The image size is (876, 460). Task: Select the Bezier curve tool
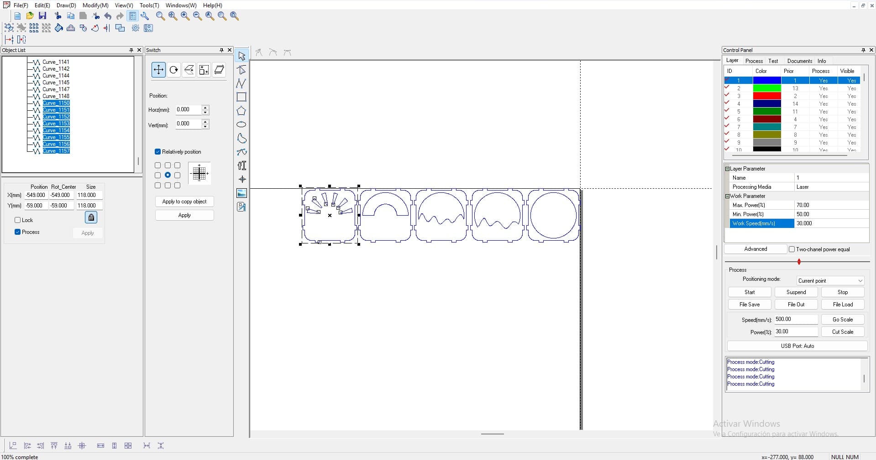(x=241, y=152)
